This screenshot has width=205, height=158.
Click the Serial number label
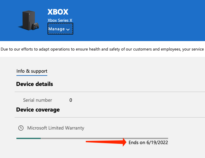pyautogui.click(x=38, y=100)
